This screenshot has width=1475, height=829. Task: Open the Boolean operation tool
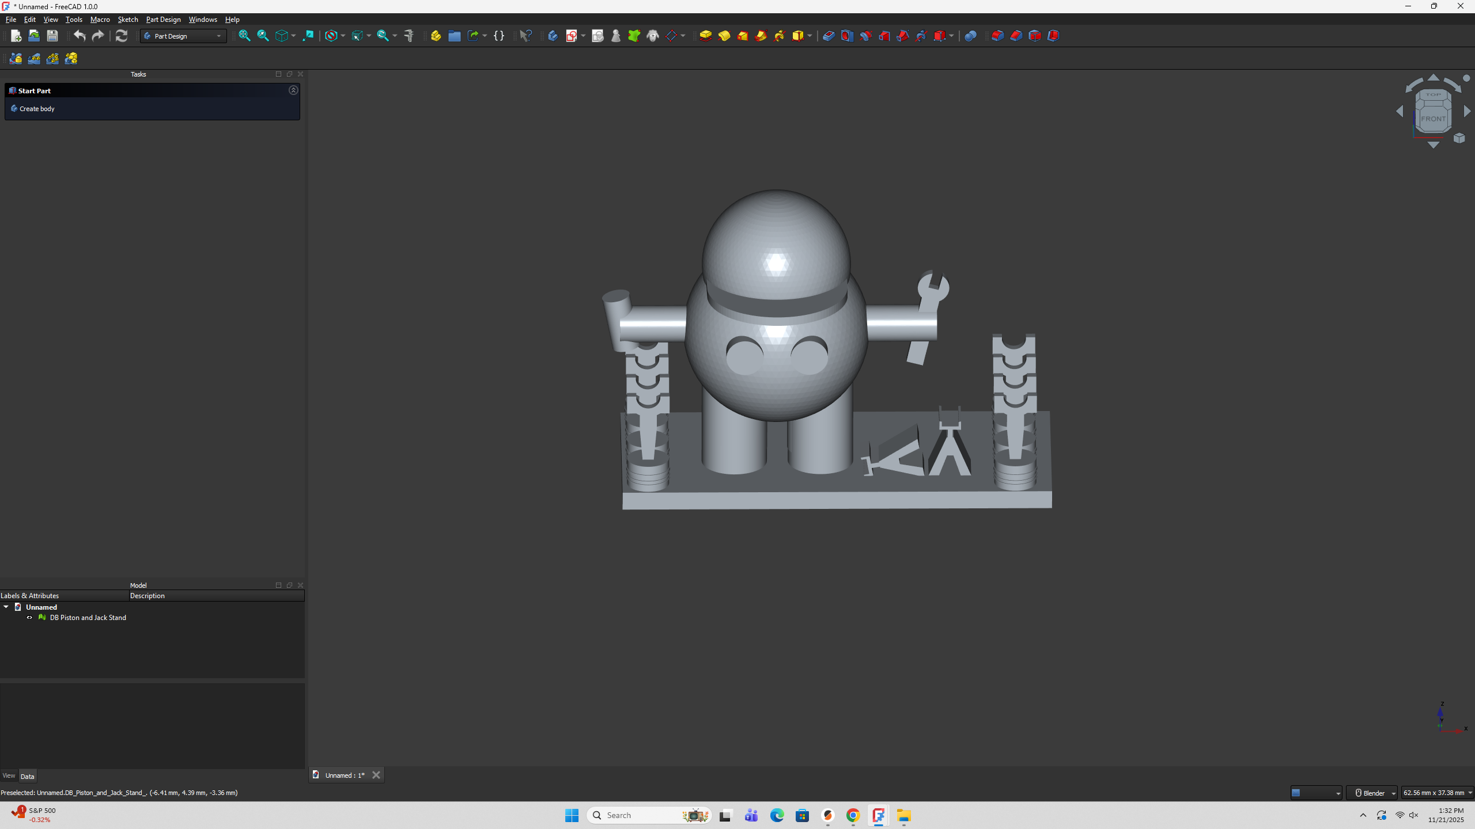pyautogui.click(x=970, y=36)
